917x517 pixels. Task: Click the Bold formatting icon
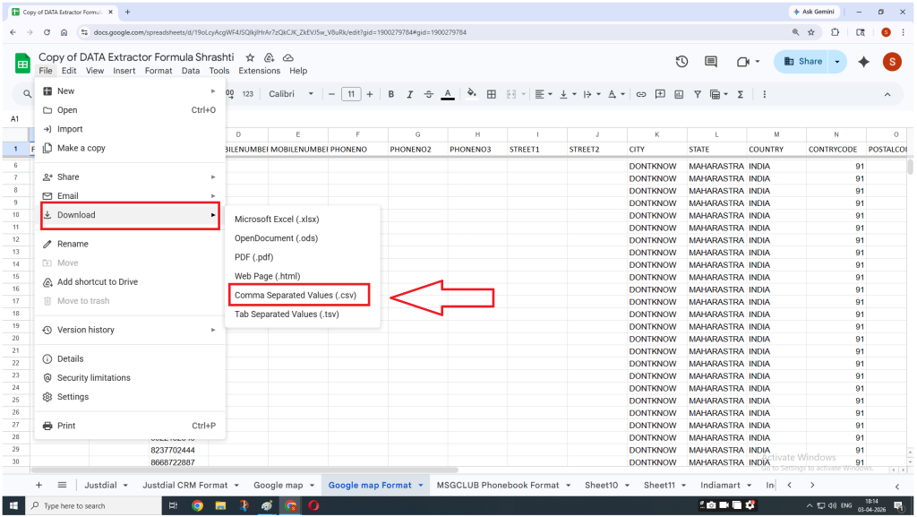click(392, 94)
